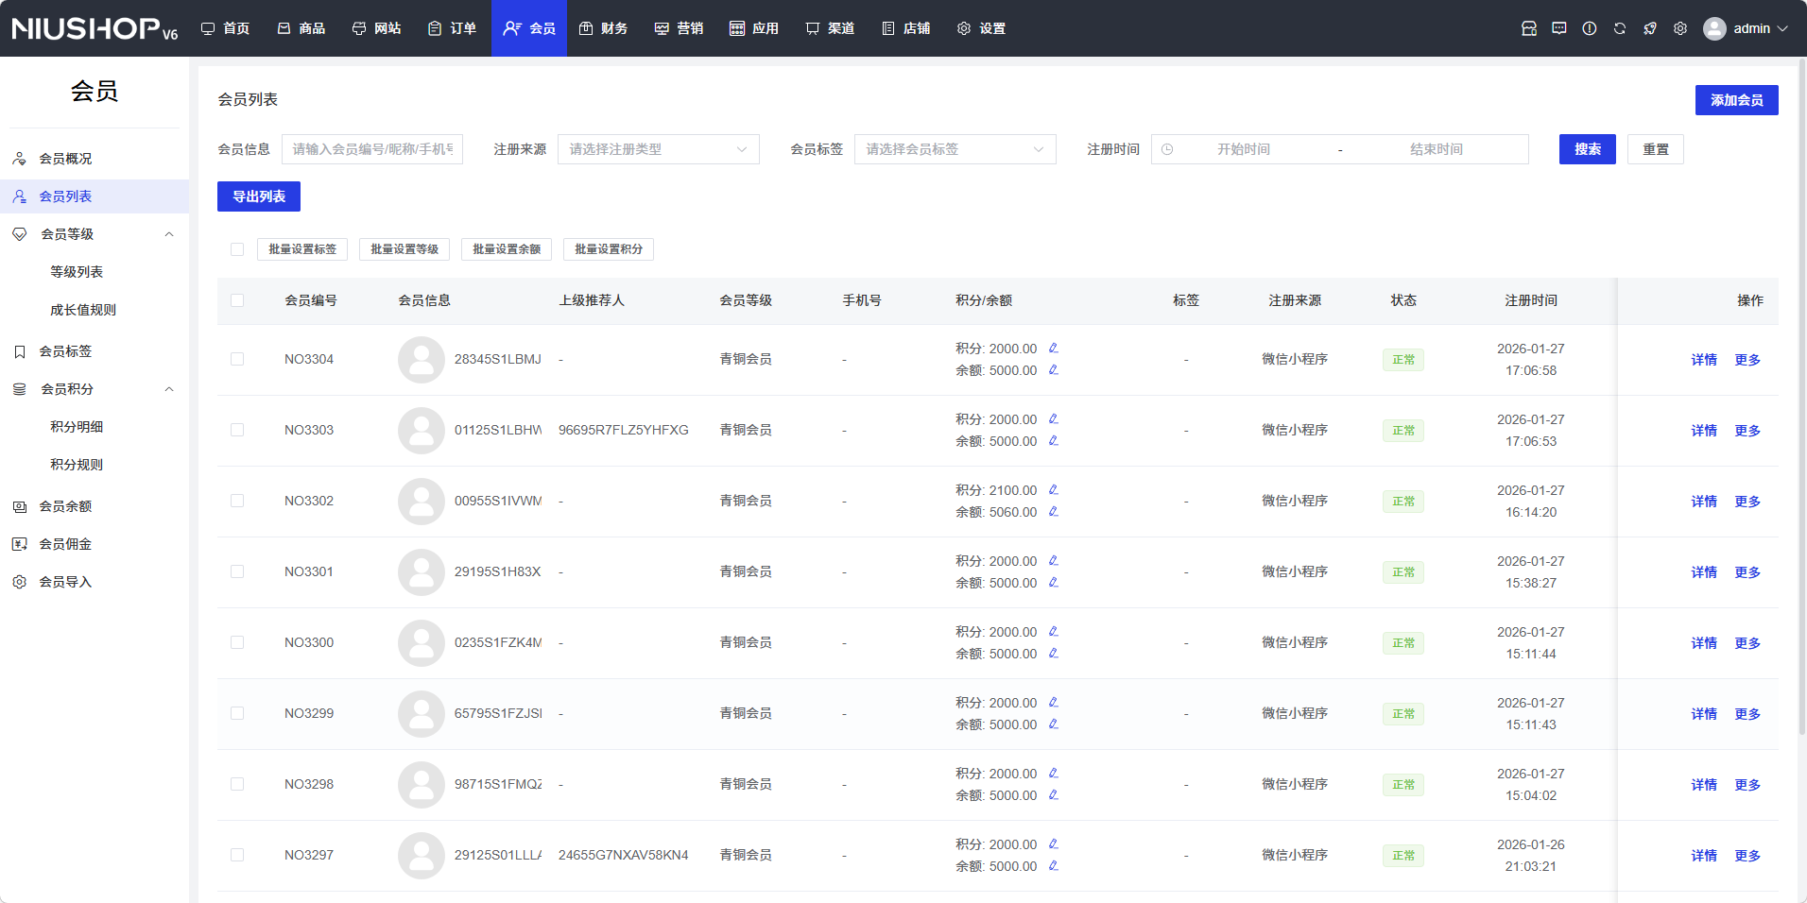Edit balance pencil icon for member NO3302
Image resolution: width=1807 pixels, height=903 pixels.
point(1054,512)
